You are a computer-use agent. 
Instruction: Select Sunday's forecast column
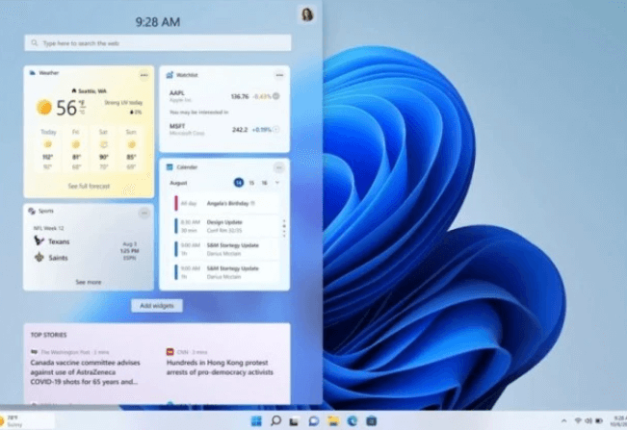pyautogui.click(x=131, y=149)
